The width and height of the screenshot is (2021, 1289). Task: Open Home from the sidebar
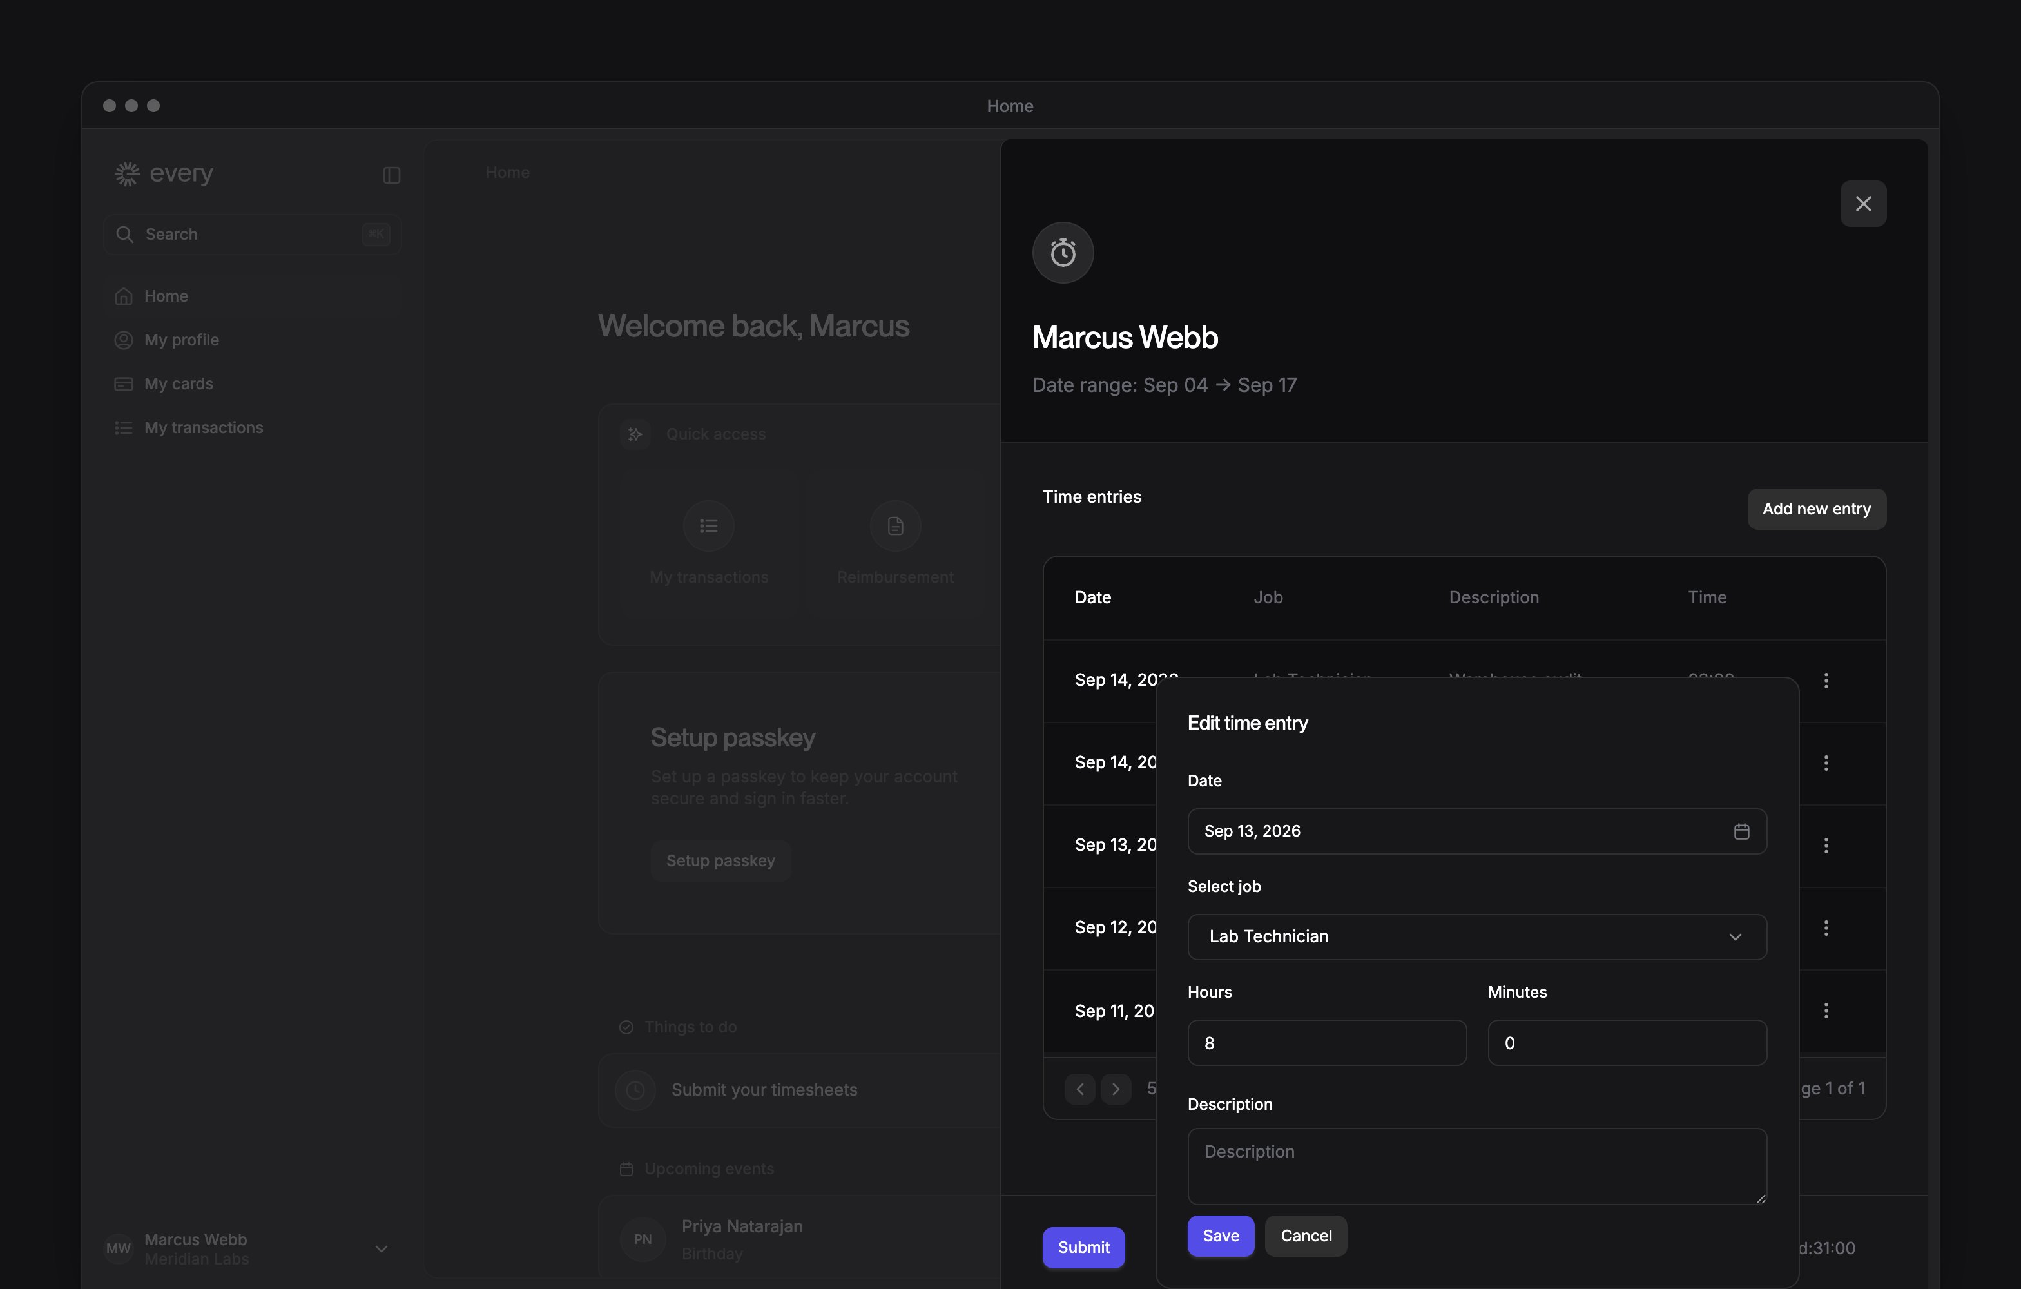click(x=252, y=296)
